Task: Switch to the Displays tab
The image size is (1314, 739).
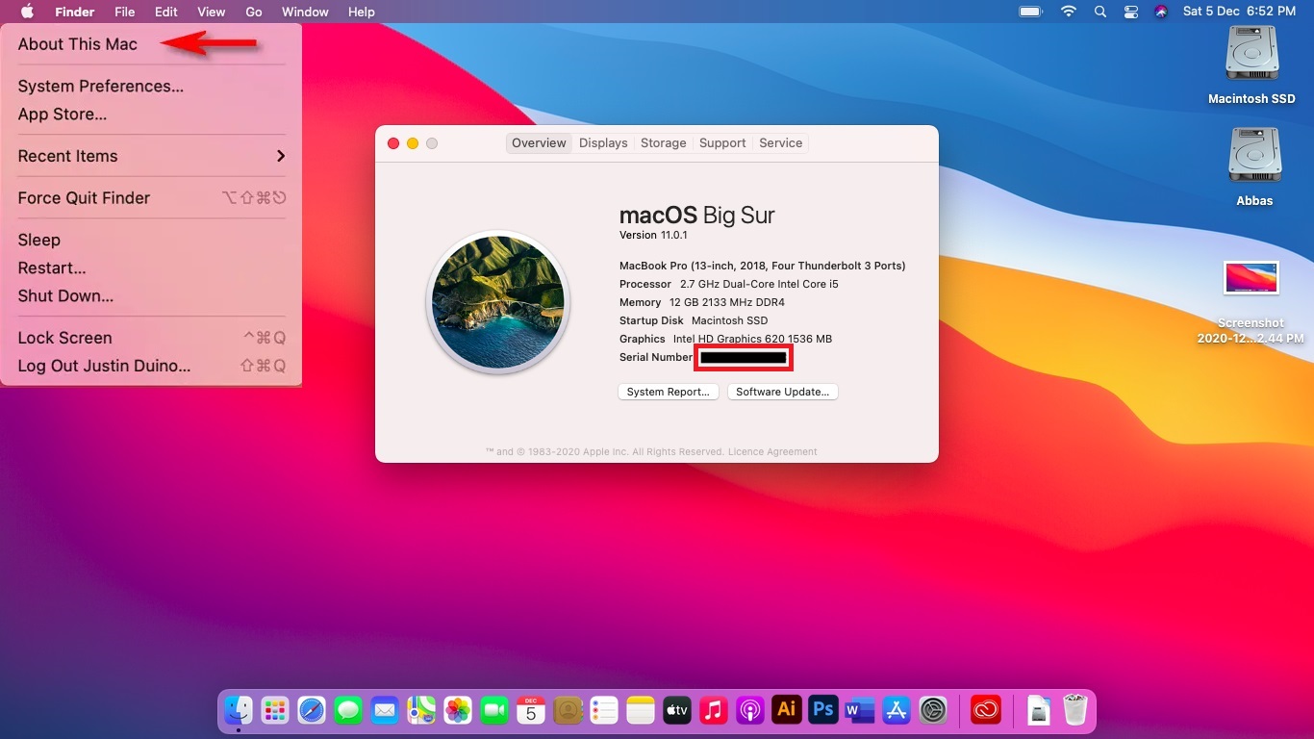Action: coord(603,143)
